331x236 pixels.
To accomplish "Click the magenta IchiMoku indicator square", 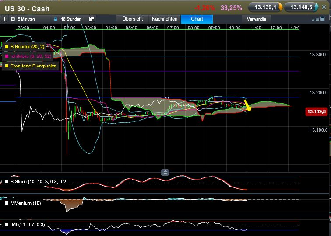I will [x=7, y=56].
